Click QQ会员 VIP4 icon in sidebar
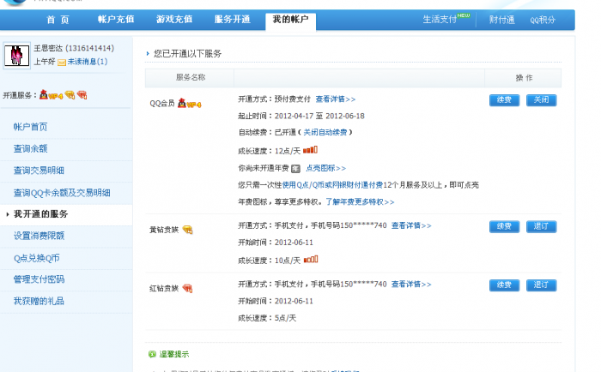The image size is (601, 372). [51, 95]
